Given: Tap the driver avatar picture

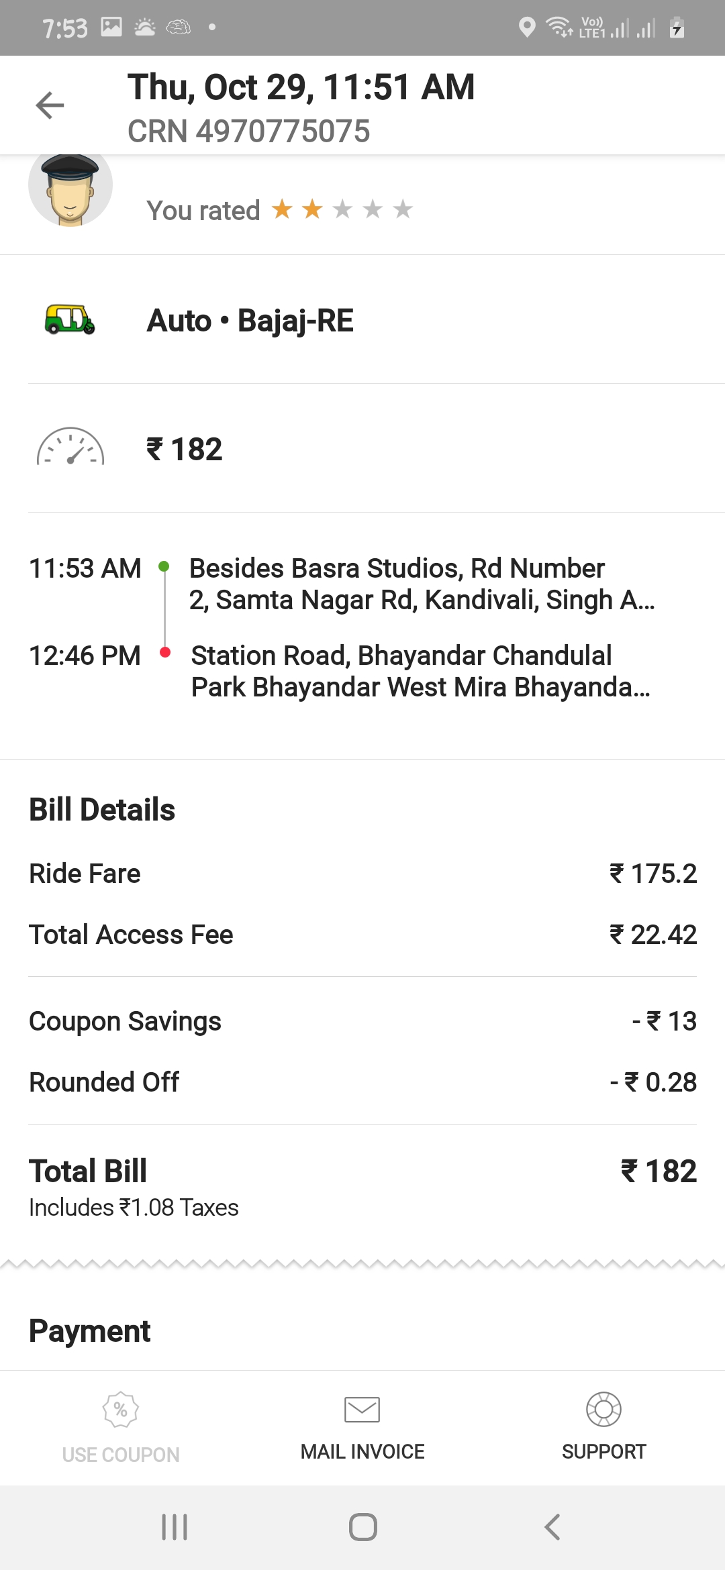Looking at the screenshot, I should [x=70, y=189].
